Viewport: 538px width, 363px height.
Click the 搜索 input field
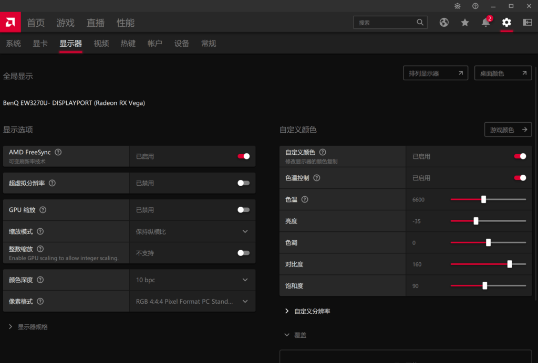pos(390,22)
